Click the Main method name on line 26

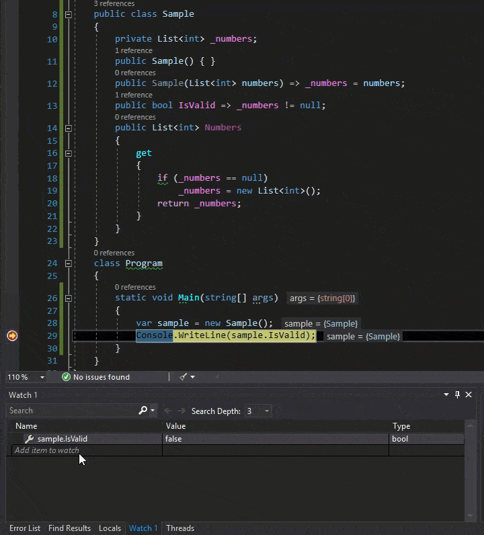[189, 298]
